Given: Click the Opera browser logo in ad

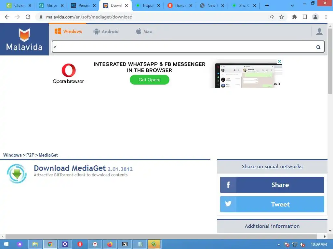Looking at the screenshot, I should 68,74.
